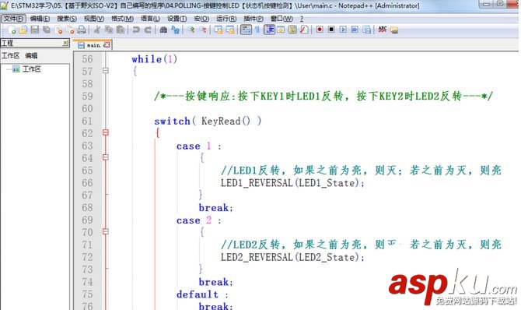The width and height of the screenshot is (521, 310).
Task: Click the Open file folder icon
Action: coord(23,30)
